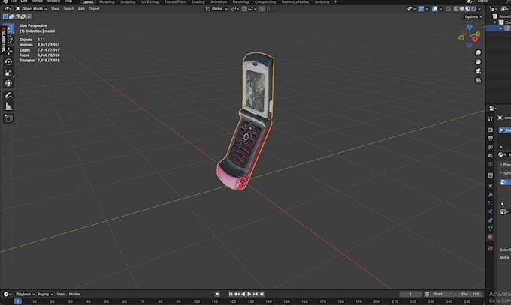Screen dimensions: 511x305
Task: Switch to the Sculpting workspace tab
Action: (128, 2)
